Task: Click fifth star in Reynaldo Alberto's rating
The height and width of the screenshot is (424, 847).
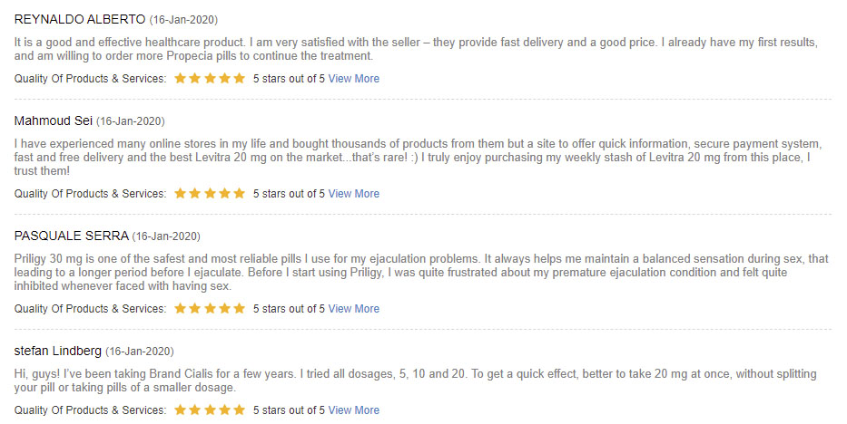Action: click(x=240, y=79)
